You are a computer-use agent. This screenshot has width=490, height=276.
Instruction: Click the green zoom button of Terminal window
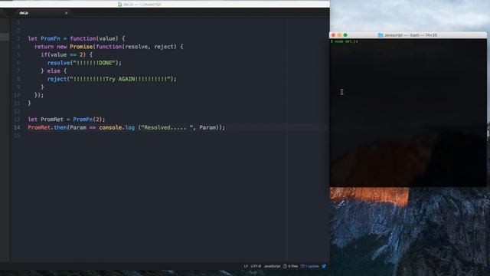click(x=345, y=35)
